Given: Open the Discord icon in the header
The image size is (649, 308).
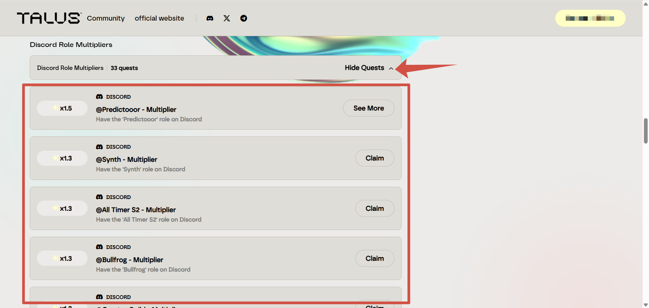Looking at the screenshot, I should coord(210,18).
